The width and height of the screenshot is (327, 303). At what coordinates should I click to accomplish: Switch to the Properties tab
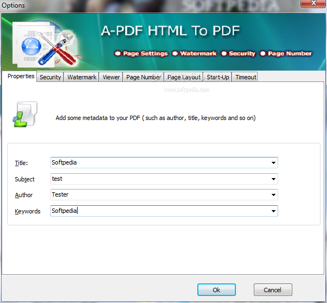coord(21,76)
